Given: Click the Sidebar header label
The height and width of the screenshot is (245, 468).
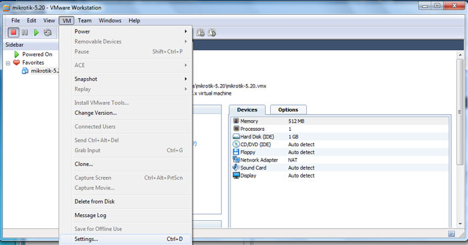Looking at the screenshot, I should 14,45.
